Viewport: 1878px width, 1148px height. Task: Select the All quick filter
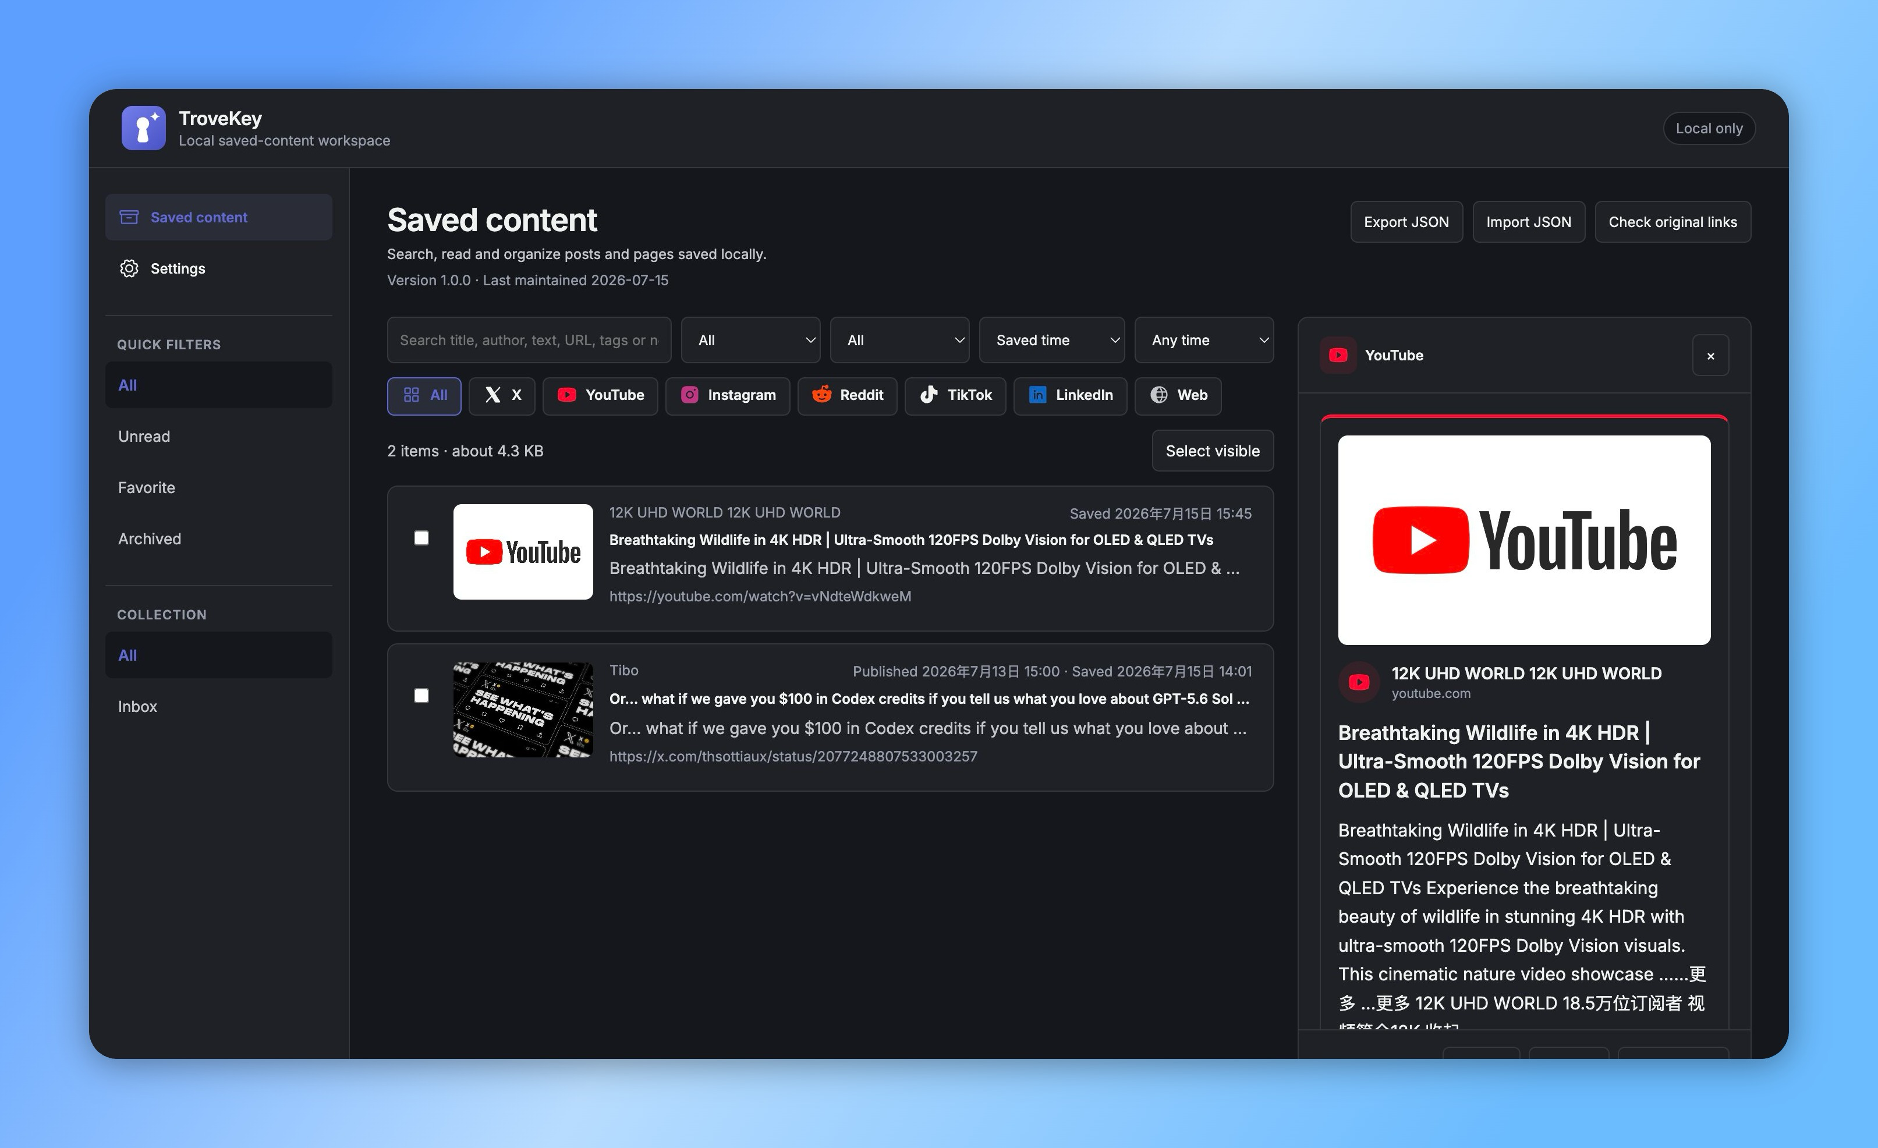[219, 385]
